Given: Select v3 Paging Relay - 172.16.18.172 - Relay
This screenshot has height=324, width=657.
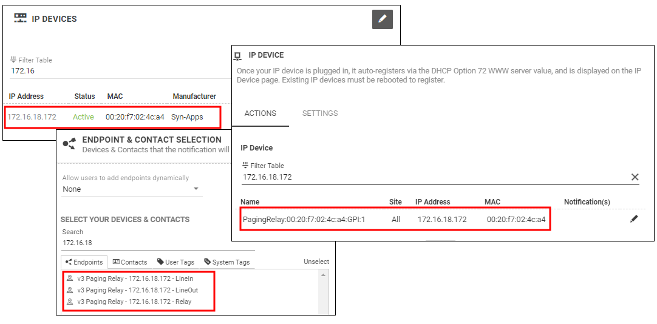Looking at the screenshot, I should pos(134,302).
